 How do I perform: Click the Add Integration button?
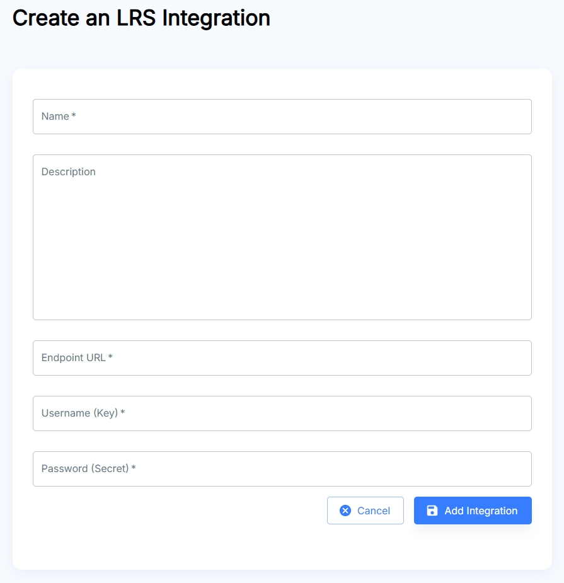[473, 511]
